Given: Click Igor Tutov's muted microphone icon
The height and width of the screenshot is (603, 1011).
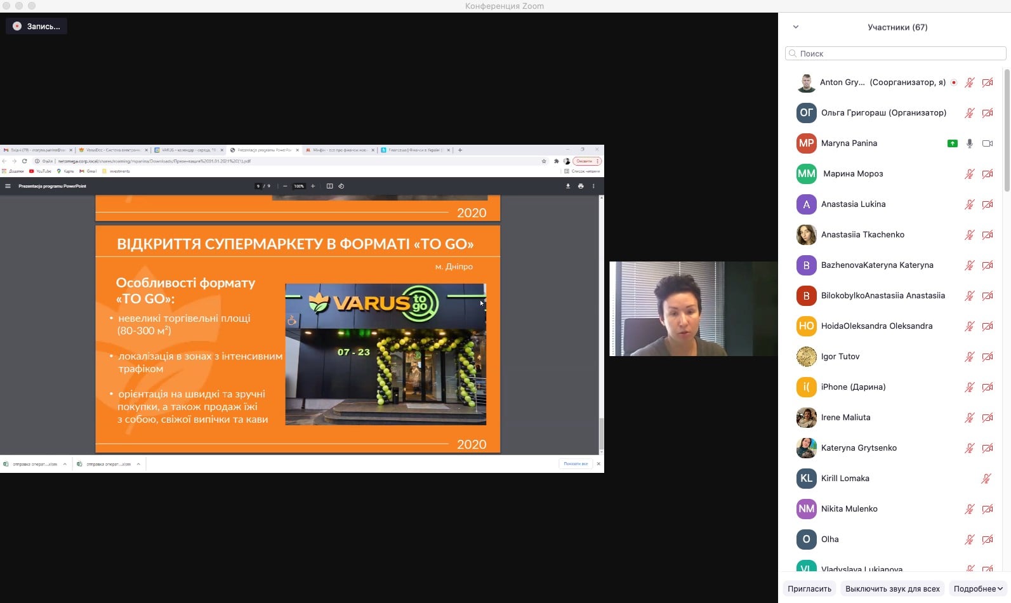Looking at the screenshot, I should coord(969,357).
